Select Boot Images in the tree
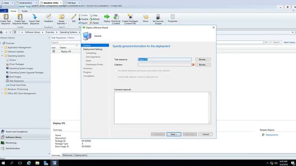This screenshot has width=296, height=166. [x=15, y=77]
